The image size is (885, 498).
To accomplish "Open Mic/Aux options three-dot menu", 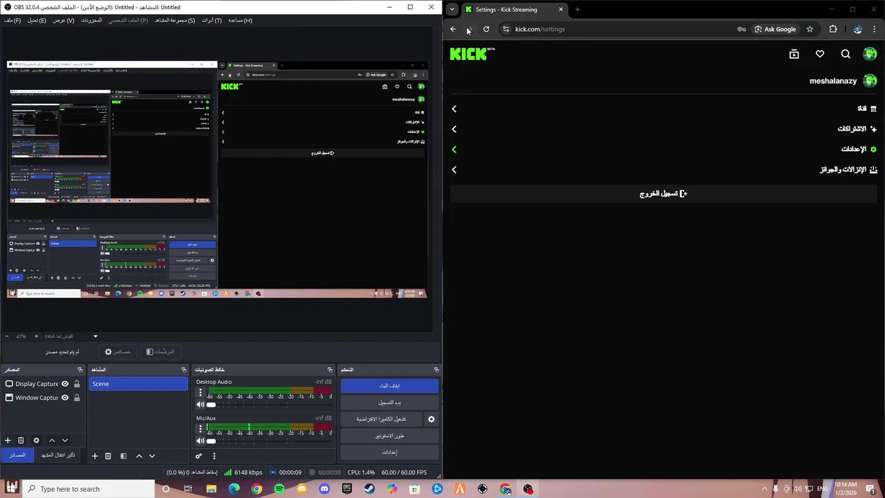I will pos(201,429).
